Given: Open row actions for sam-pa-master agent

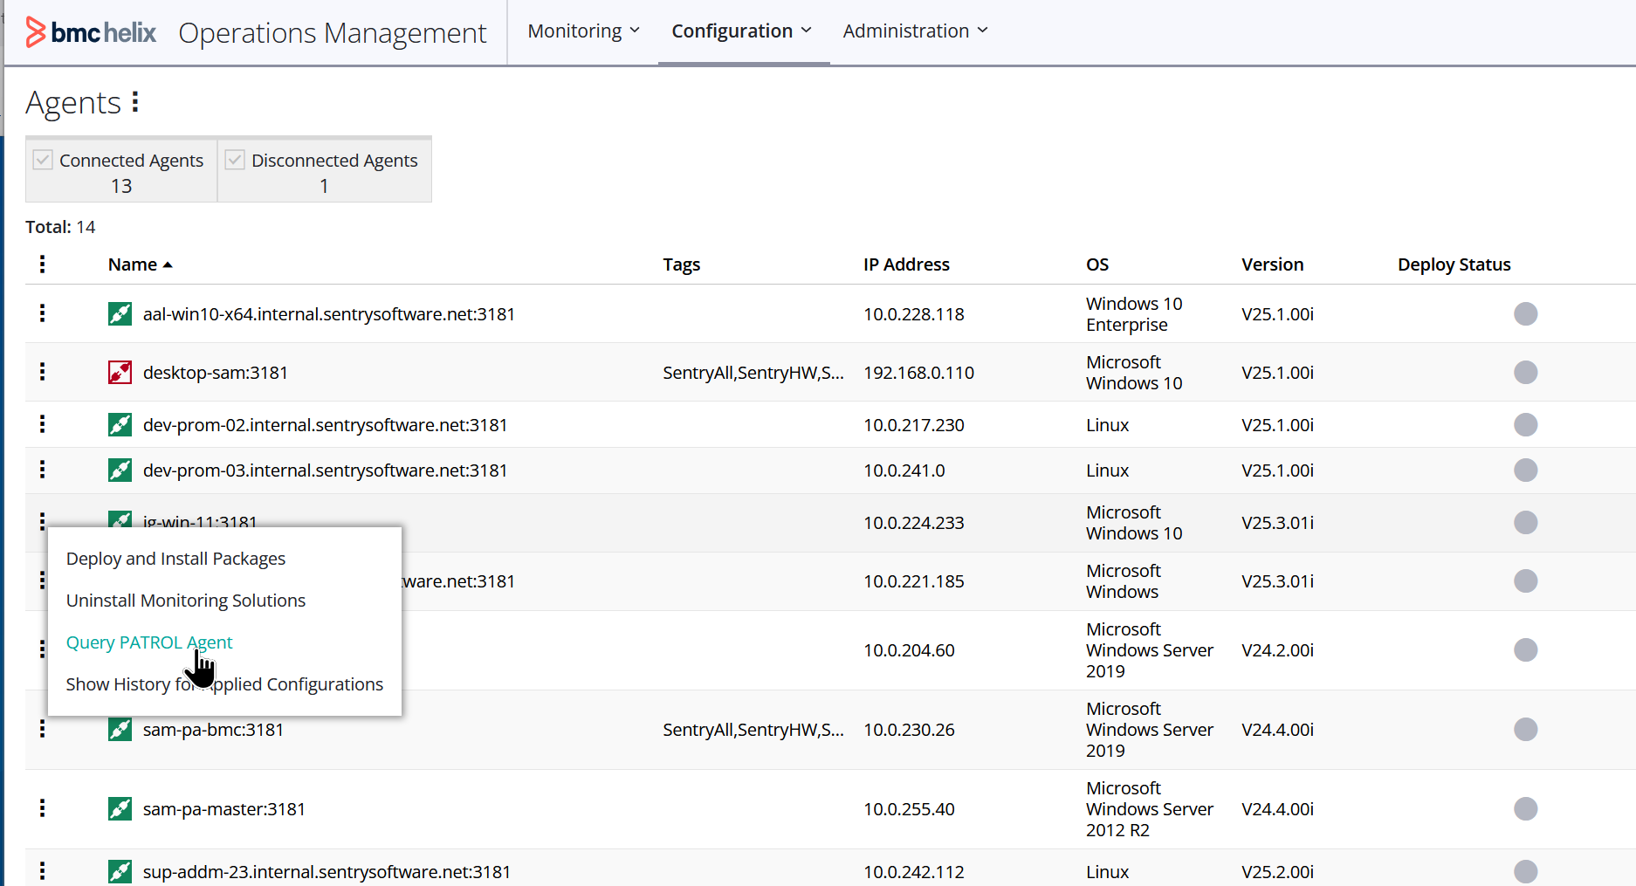Looking at the screenshot, I should [42, 808].
